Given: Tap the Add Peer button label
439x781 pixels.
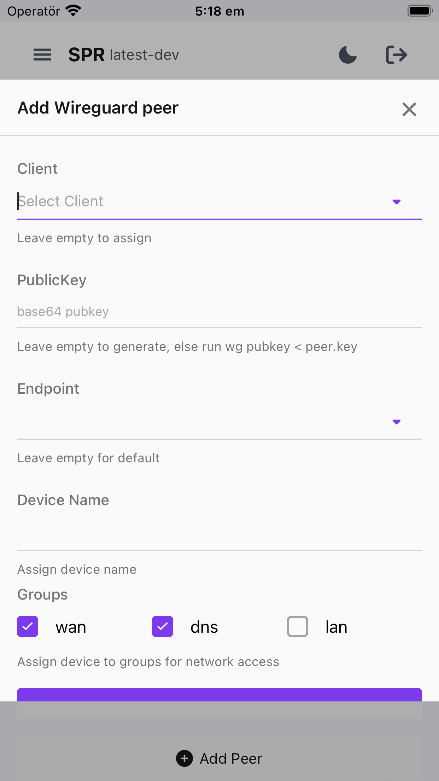Looking at the screenshot, I should pos(231,758).
